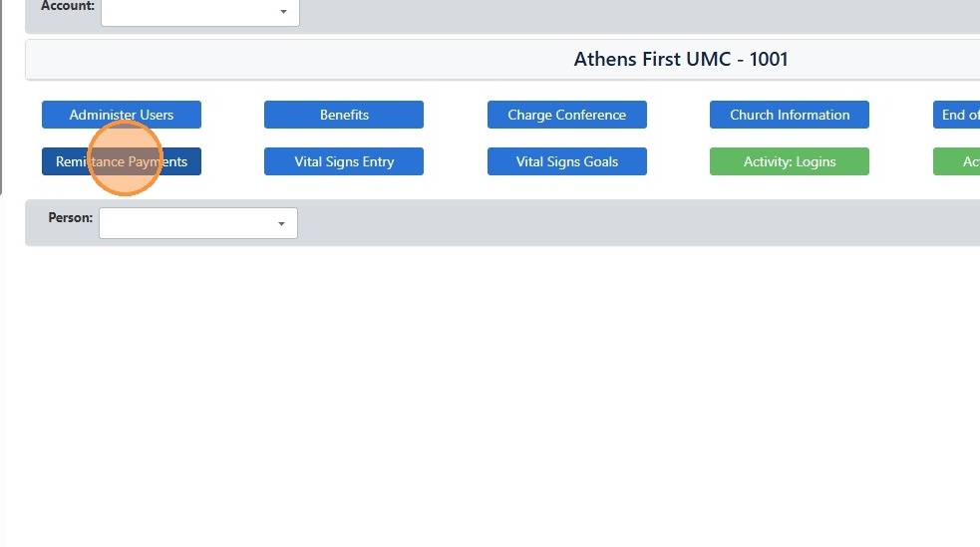Open Vital Signs Entry
980x547 pixels.
tap(344, 161)
